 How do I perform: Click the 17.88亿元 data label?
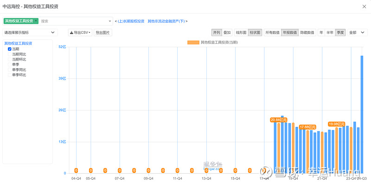tap(307, 127)
